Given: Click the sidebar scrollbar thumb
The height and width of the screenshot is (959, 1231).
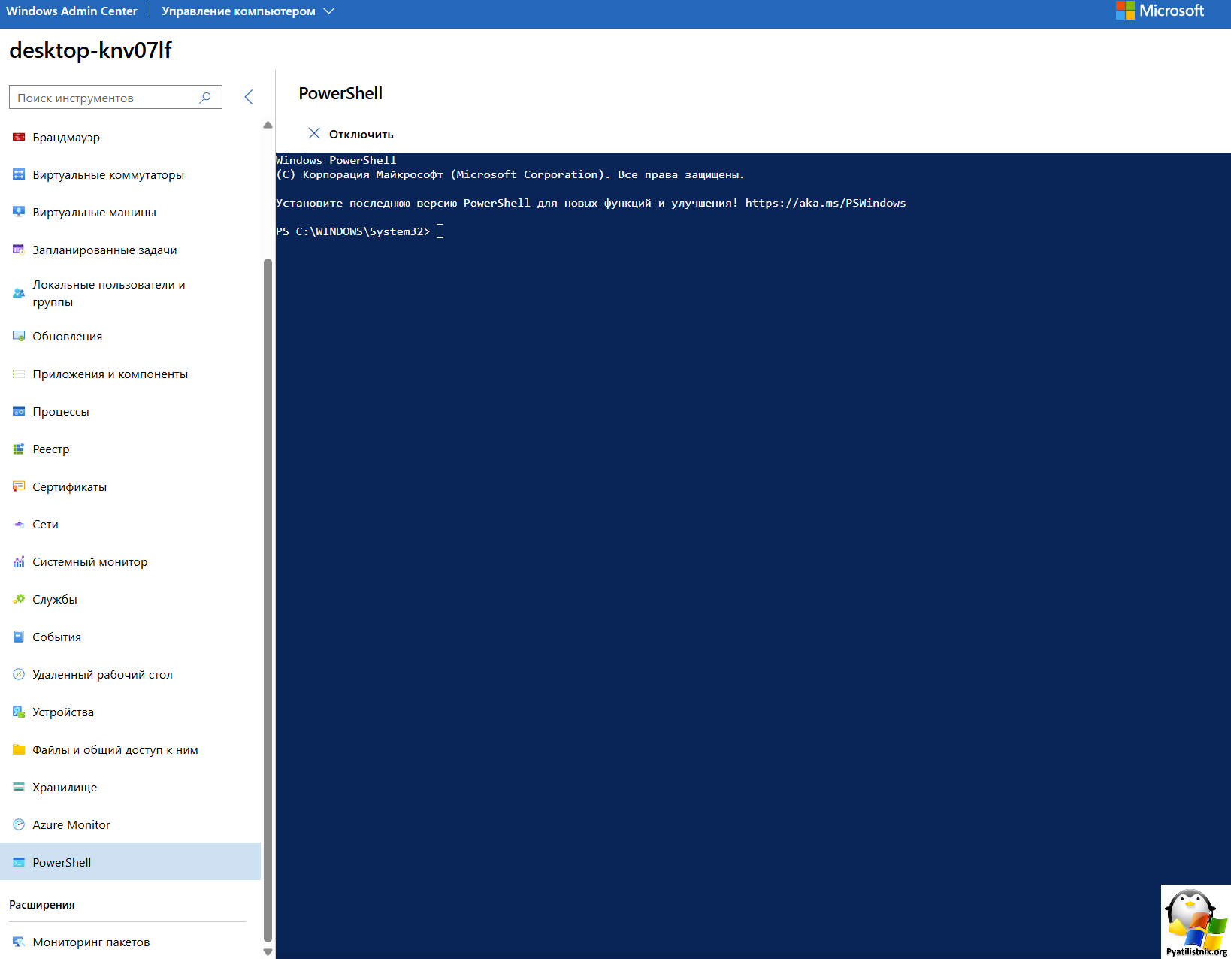Looking at the screenshot, I should (268, 600).
